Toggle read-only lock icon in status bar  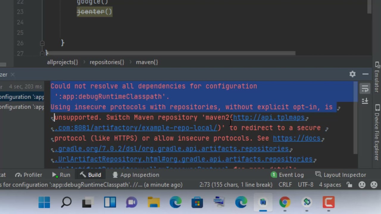pyautogui.click(x=350, y=185)
